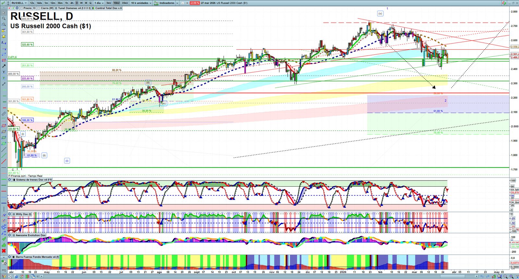Close the Willy Doc indicator panel

[10, 214]
